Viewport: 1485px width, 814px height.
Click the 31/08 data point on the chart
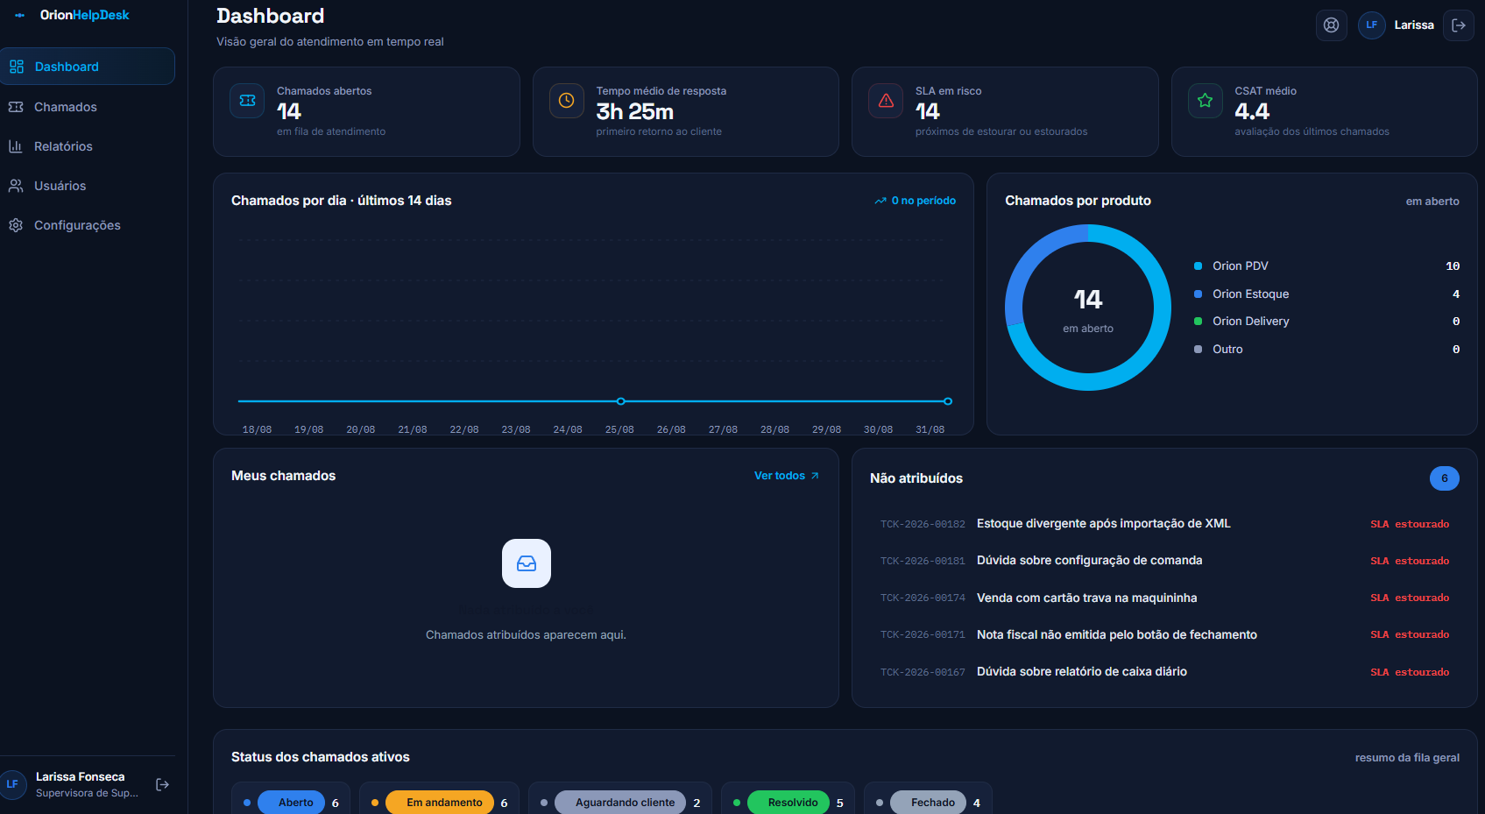[x=948, y=401]
